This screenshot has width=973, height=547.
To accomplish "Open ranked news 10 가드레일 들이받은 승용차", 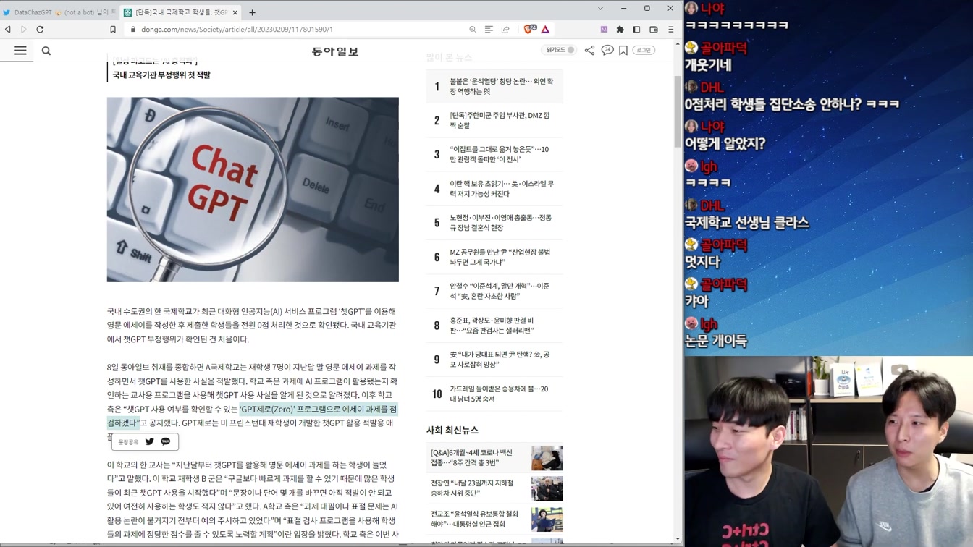I will pos(494,394).
